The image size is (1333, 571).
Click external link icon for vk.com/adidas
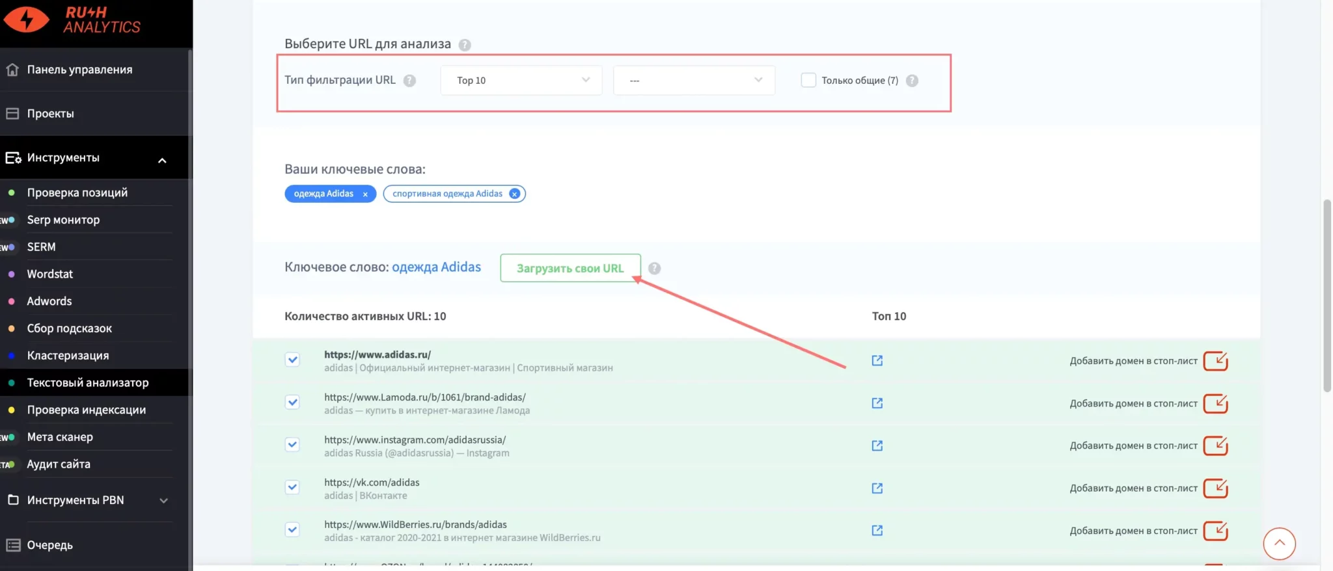(877, 488)
